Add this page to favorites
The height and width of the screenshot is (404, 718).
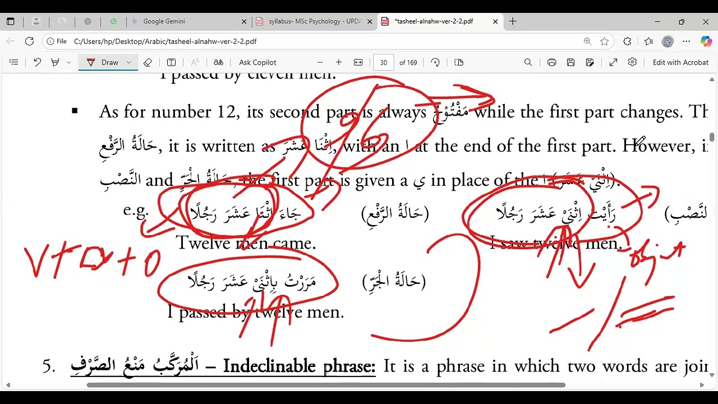tap(604, 41)
